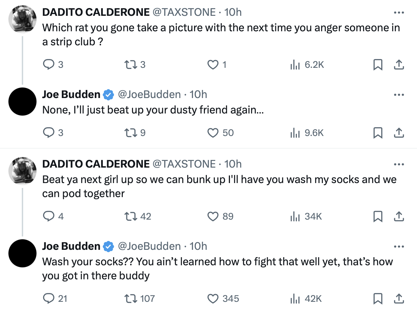Open the DADITO CALDERONE name on second tweet
This screenshot has width=417, height=312.
pos(96,164)
